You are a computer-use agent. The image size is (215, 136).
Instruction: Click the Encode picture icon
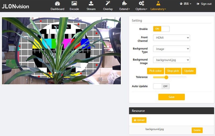(x=74, y=4)
